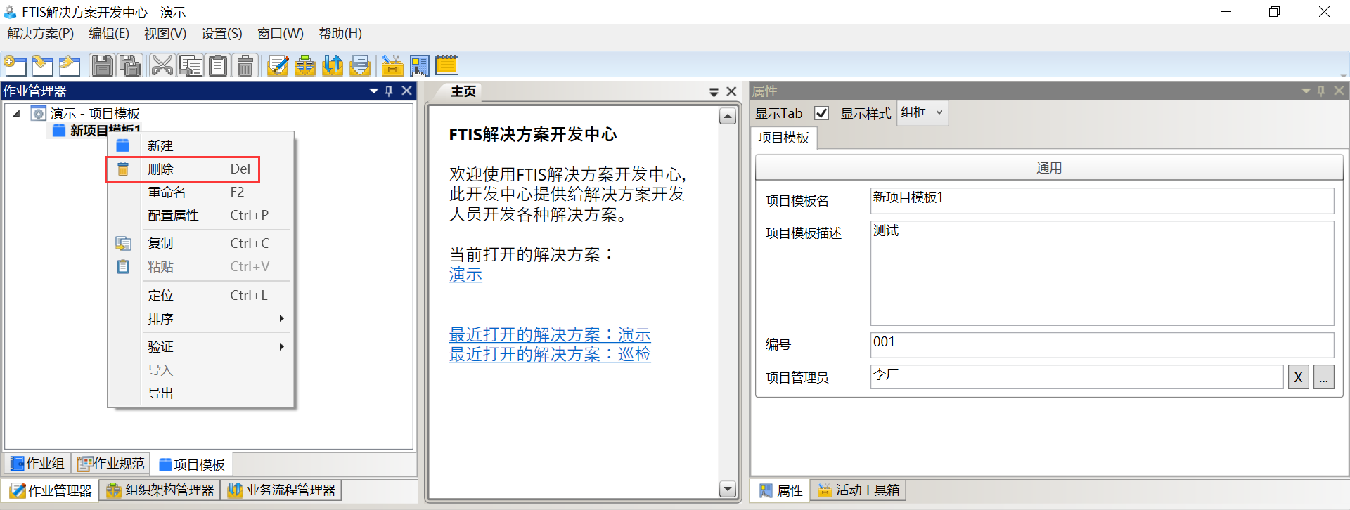Click the save floppy disk icon
Screen dimensions: 1350x510
coord(103,66)
